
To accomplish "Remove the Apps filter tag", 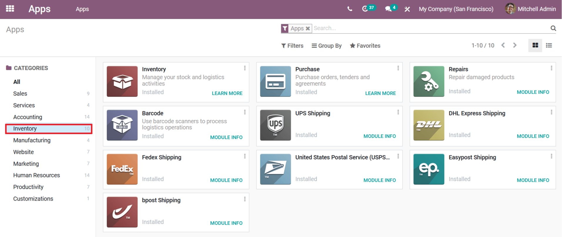I will click(x=308, y=28).
